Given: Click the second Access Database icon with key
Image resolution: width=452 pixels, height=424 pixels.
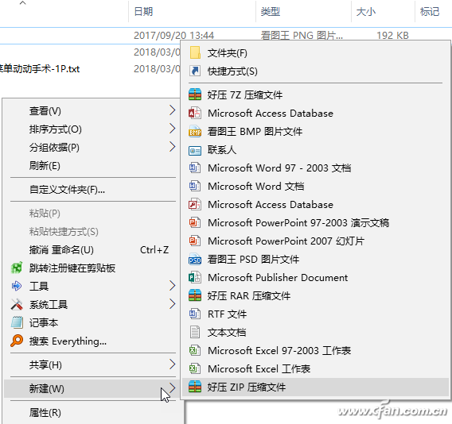Looking at the screenshot, I should click(x=195, y=205).
